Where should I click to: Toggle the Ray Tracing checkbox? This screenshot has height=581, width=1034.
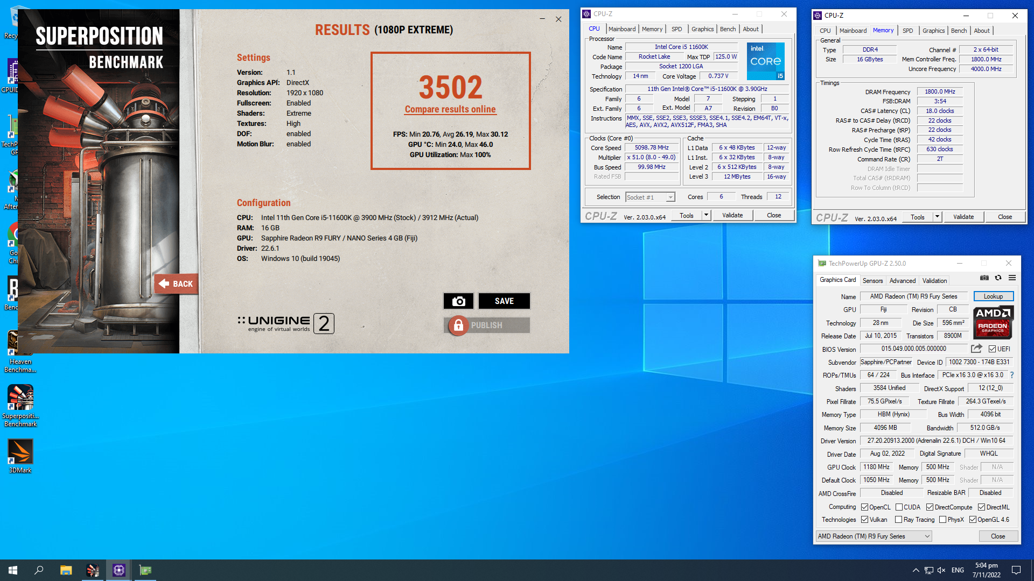[x=898, y=520]
